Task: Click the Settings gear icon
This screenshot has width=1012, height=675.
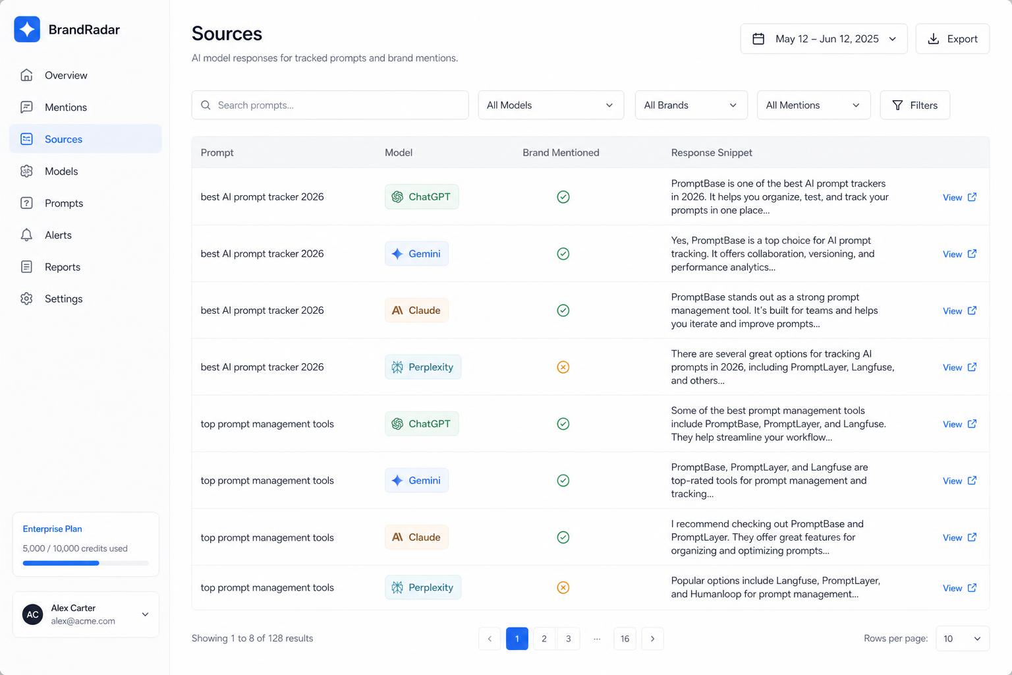Action: [x=26, y=299]
